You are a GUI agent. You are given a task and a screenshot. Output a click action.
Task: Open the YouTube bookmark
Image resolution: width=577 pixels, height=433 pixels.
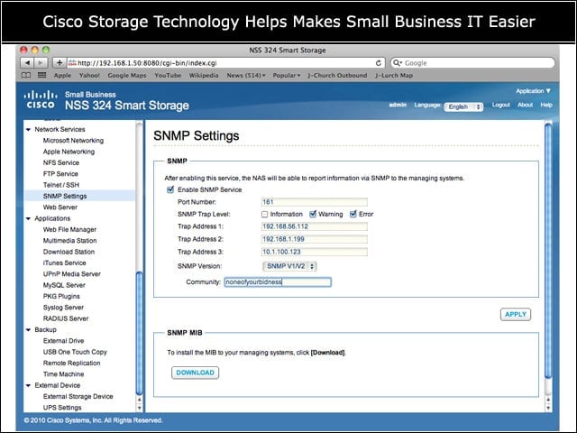click(x=168, y=75)
